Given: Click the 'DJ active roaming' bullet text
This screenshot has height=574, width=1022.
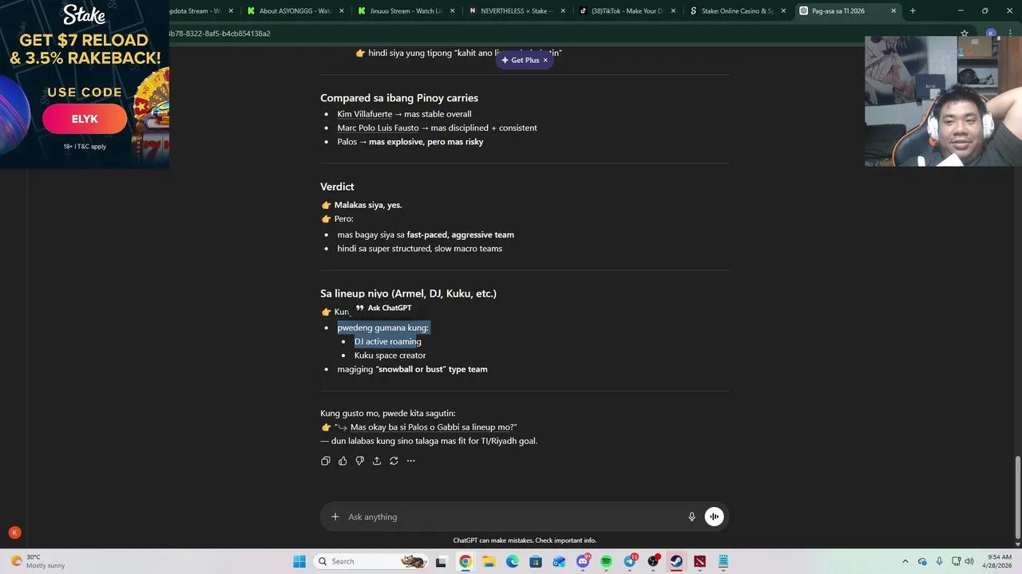Looking at the screenshot, I should [388, 341].
